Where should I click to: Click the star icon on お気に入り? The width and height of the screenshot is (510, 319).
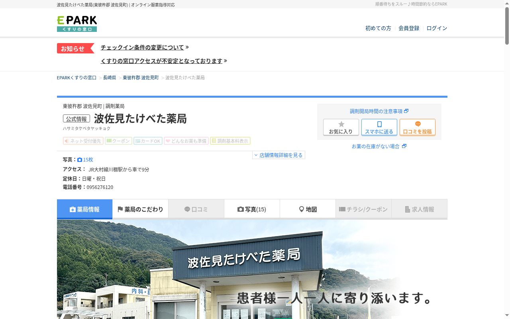pos(341,124)
